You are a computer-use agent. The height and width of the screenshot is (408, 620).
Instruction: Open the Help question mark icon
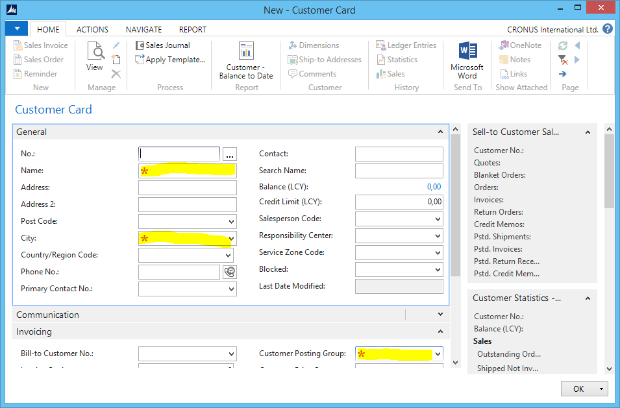(608, 29)
